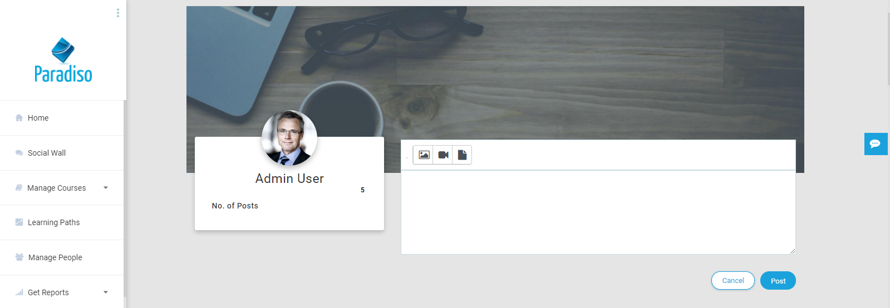Click the Learning Paths icon
This screenshot has width=890, height=308.
coord(19,222)
